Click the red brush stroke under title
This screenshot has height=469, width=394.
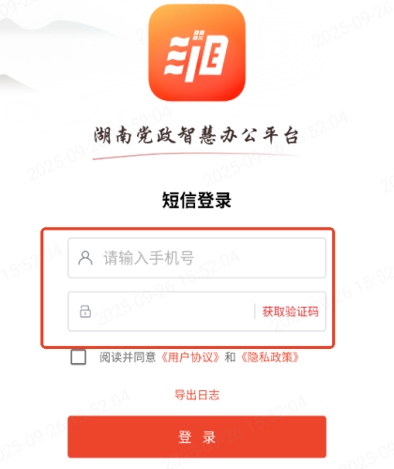pos(196,156)
